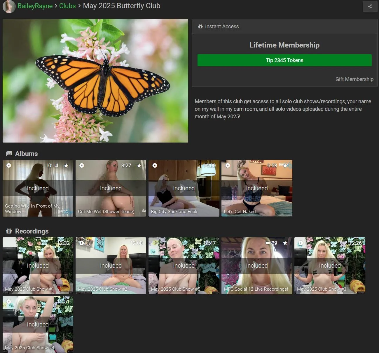The width and height of the screenshot is (379, 353).
Task: Click the gift icon beside Instant Access
Action: (200, 27)
